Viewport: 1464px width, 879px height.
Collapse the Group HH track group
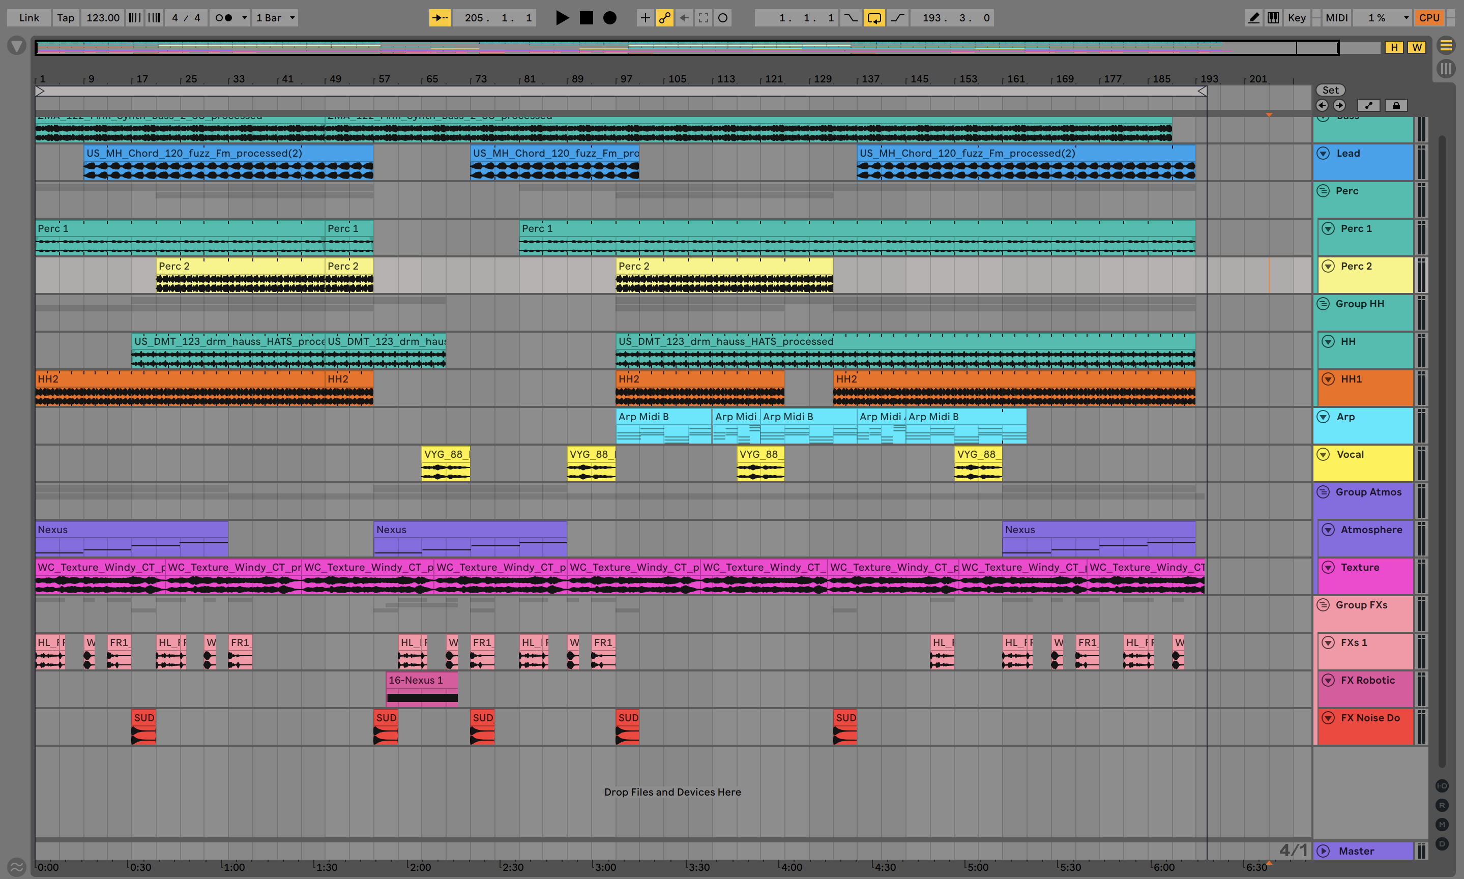click(1323, 304)
